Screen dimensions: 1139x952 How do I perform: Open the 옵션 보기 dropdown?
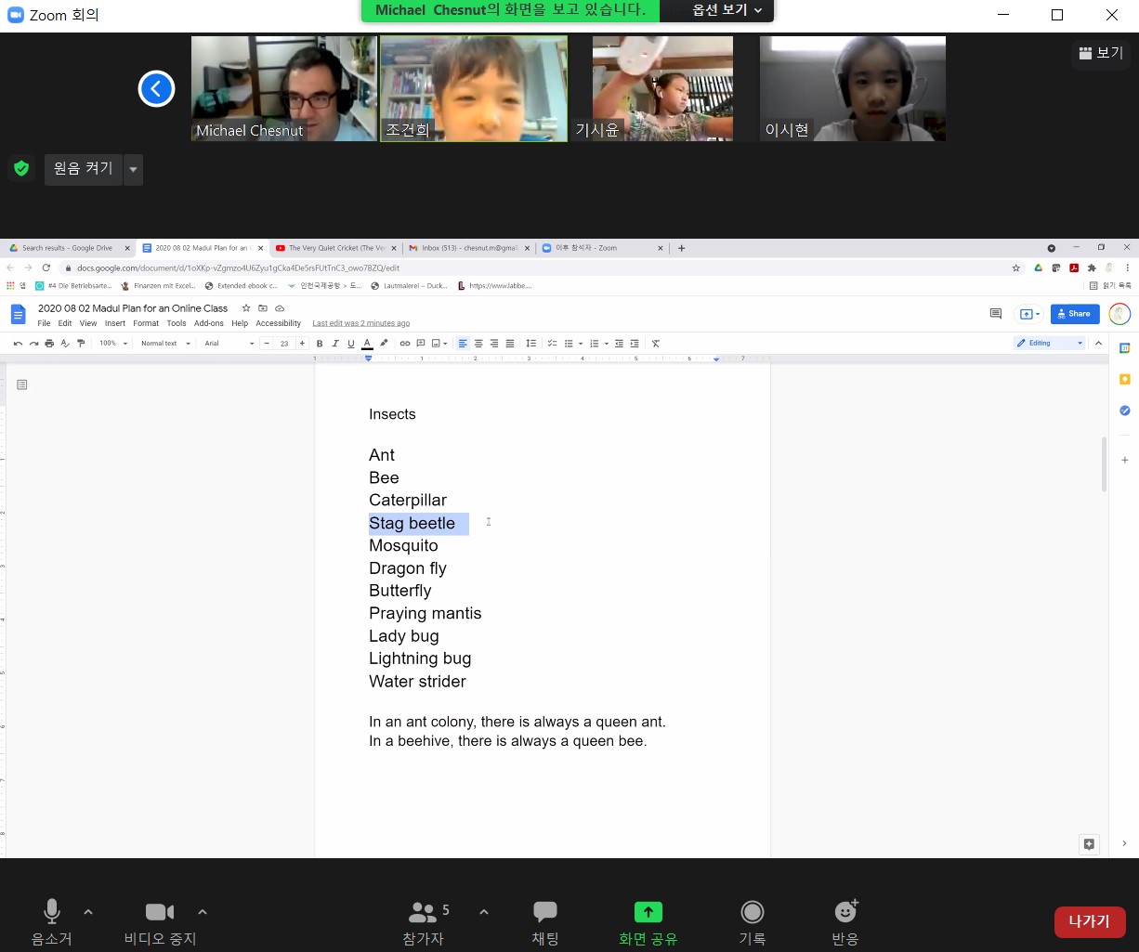coord(727,10)
